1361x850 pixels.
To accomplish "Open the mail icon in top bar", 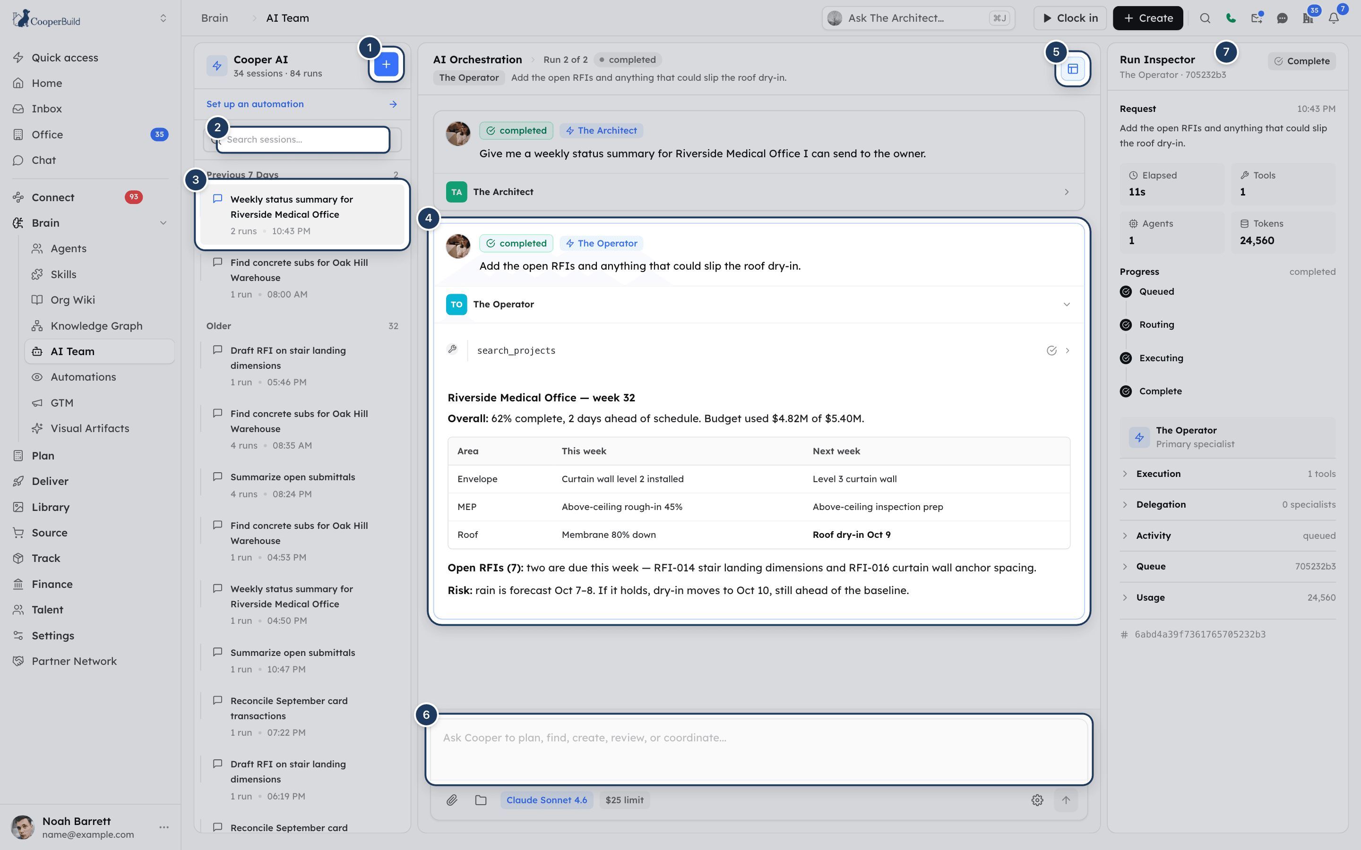I will [1257, 18].
